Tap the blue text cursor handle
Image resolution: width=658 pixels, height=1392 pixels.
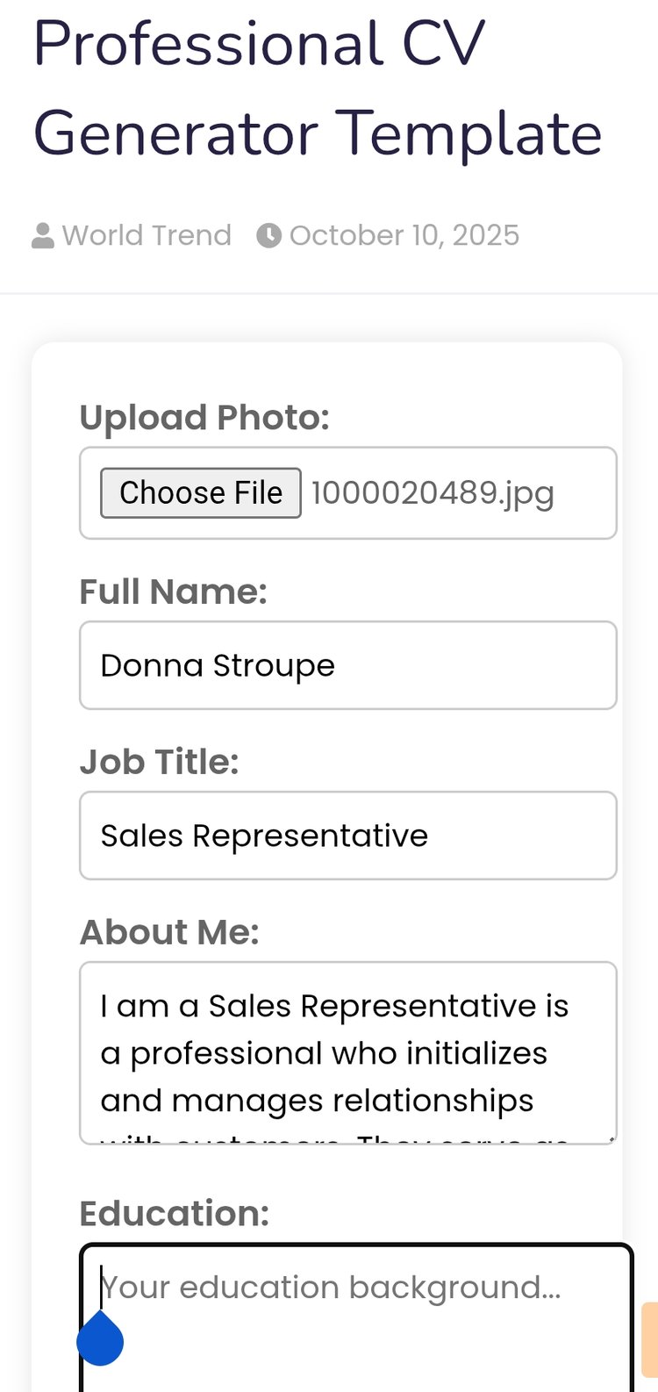click(100, 1339)
